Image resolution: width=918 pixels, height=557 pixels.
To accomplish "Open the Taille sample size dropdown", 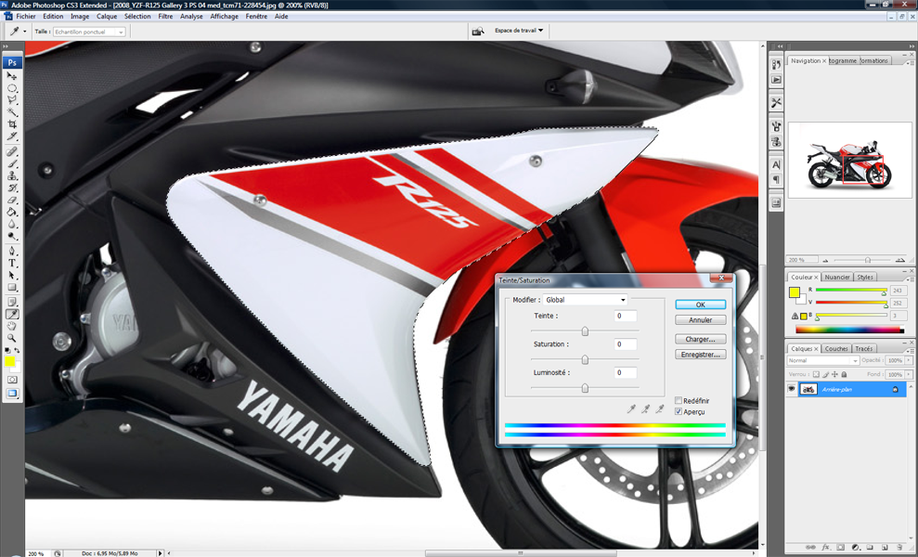I will 89,32.
